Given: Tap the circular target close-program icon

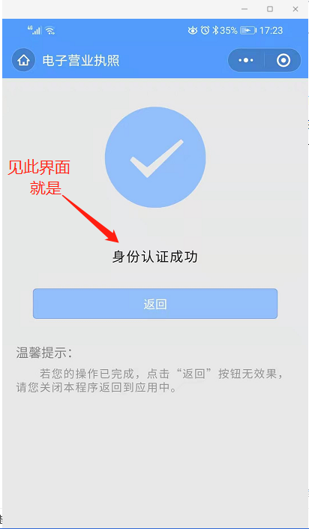Looking at the screenshot, I should 283,60.
